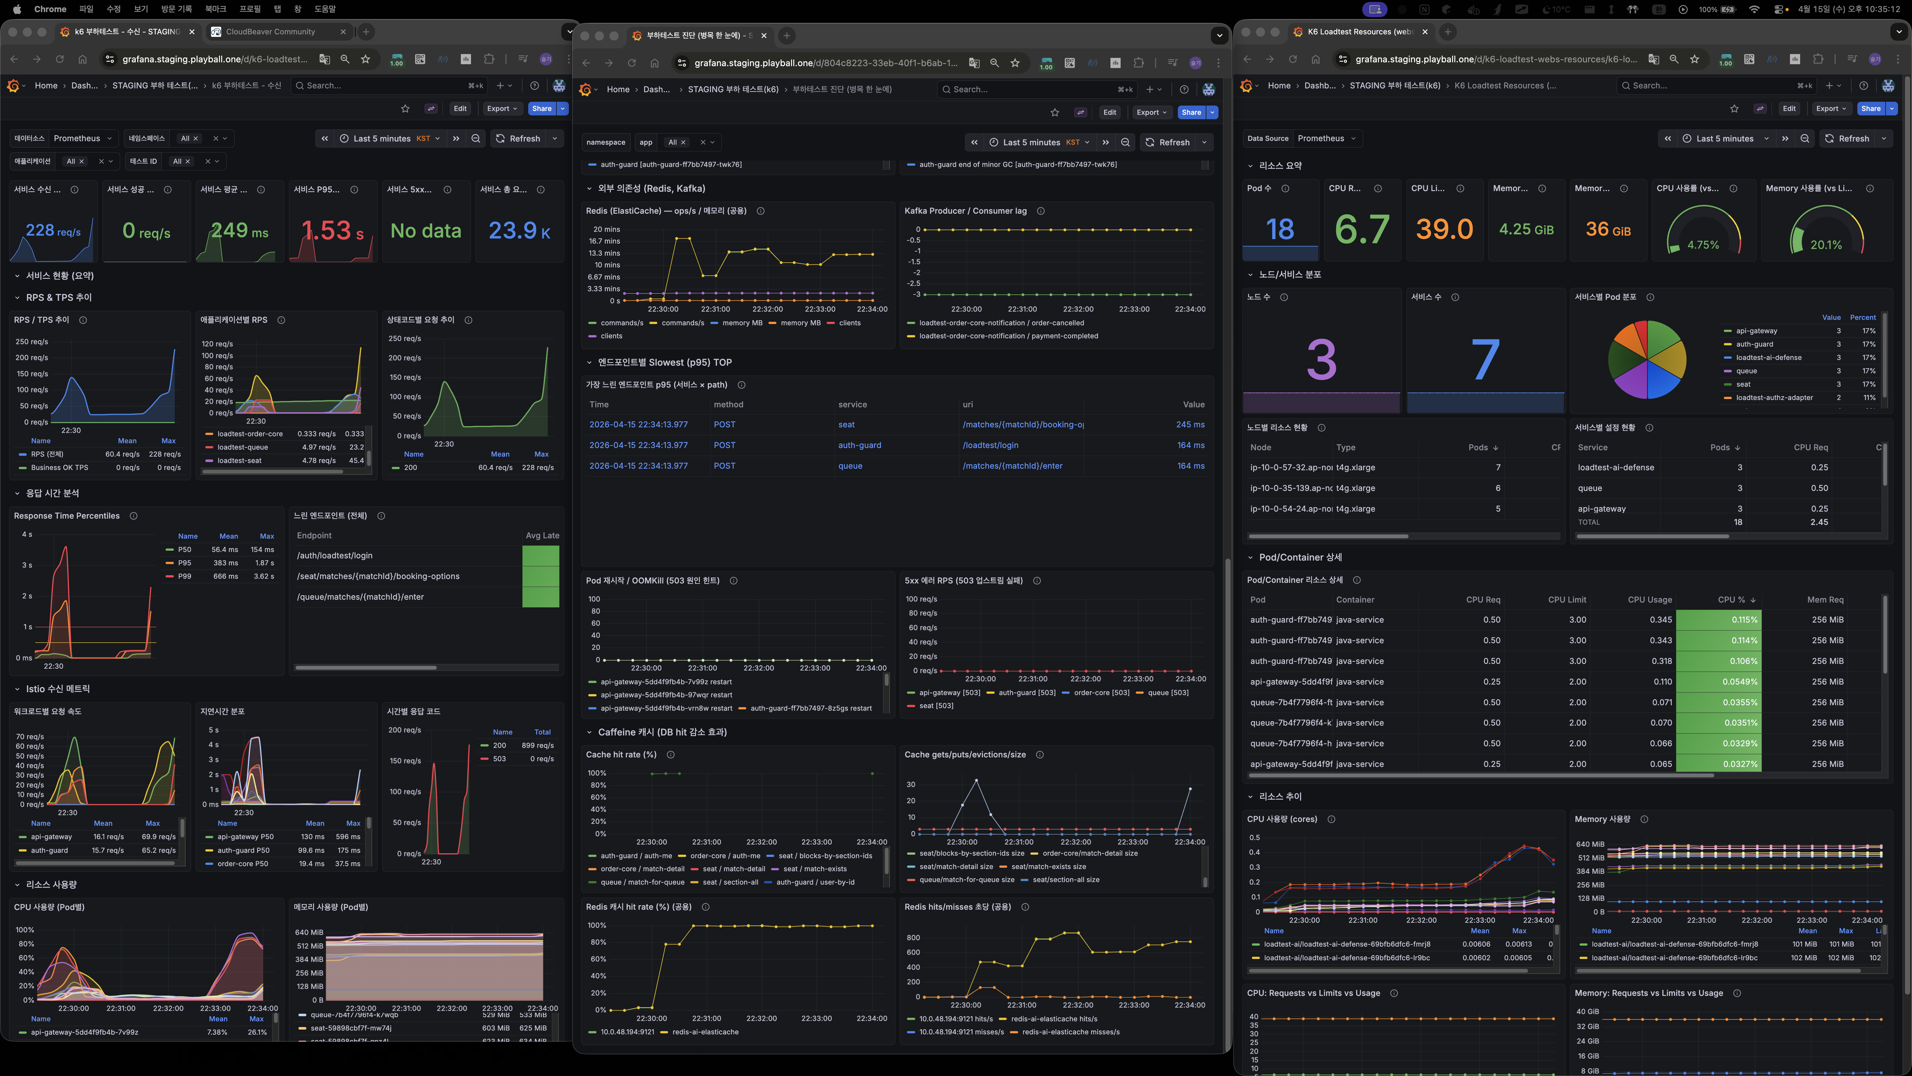
Task: Toggle commands/s legend series in Redis panel
Action: 621,323
